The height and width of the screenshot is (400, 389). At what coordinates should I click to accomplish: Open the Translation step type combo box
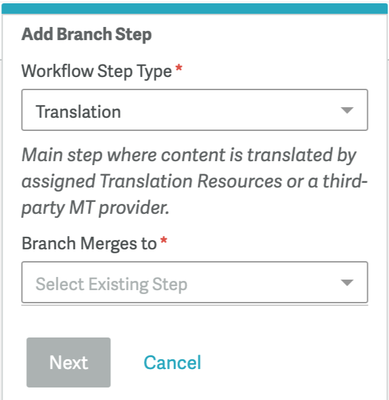click(x=194, y=110)
